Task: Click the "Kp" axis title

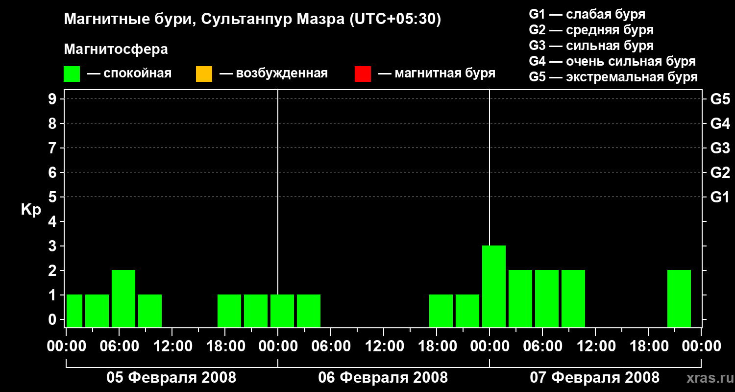Action: pyautogui.click(x=31, y=210)
